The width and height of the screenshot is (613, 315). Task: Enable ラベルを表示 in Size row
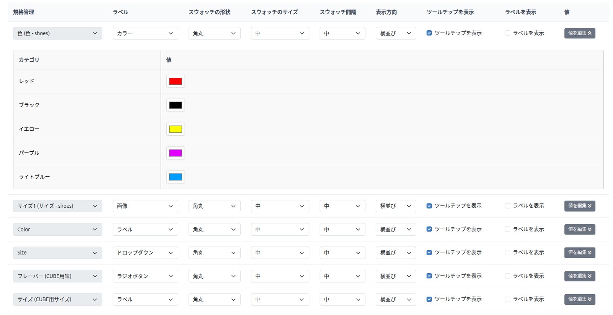click(508, 253)
